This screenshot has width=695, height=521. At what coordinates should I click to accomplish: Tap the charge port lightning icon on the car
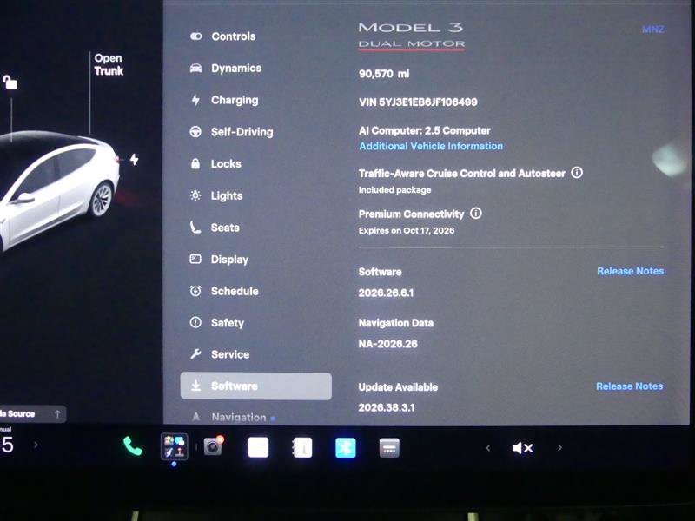coord(135,160)
